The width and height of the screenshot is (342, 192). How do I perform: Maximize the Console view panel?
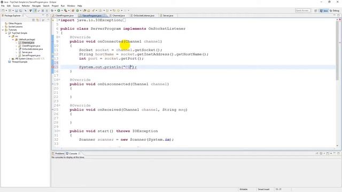338,153
